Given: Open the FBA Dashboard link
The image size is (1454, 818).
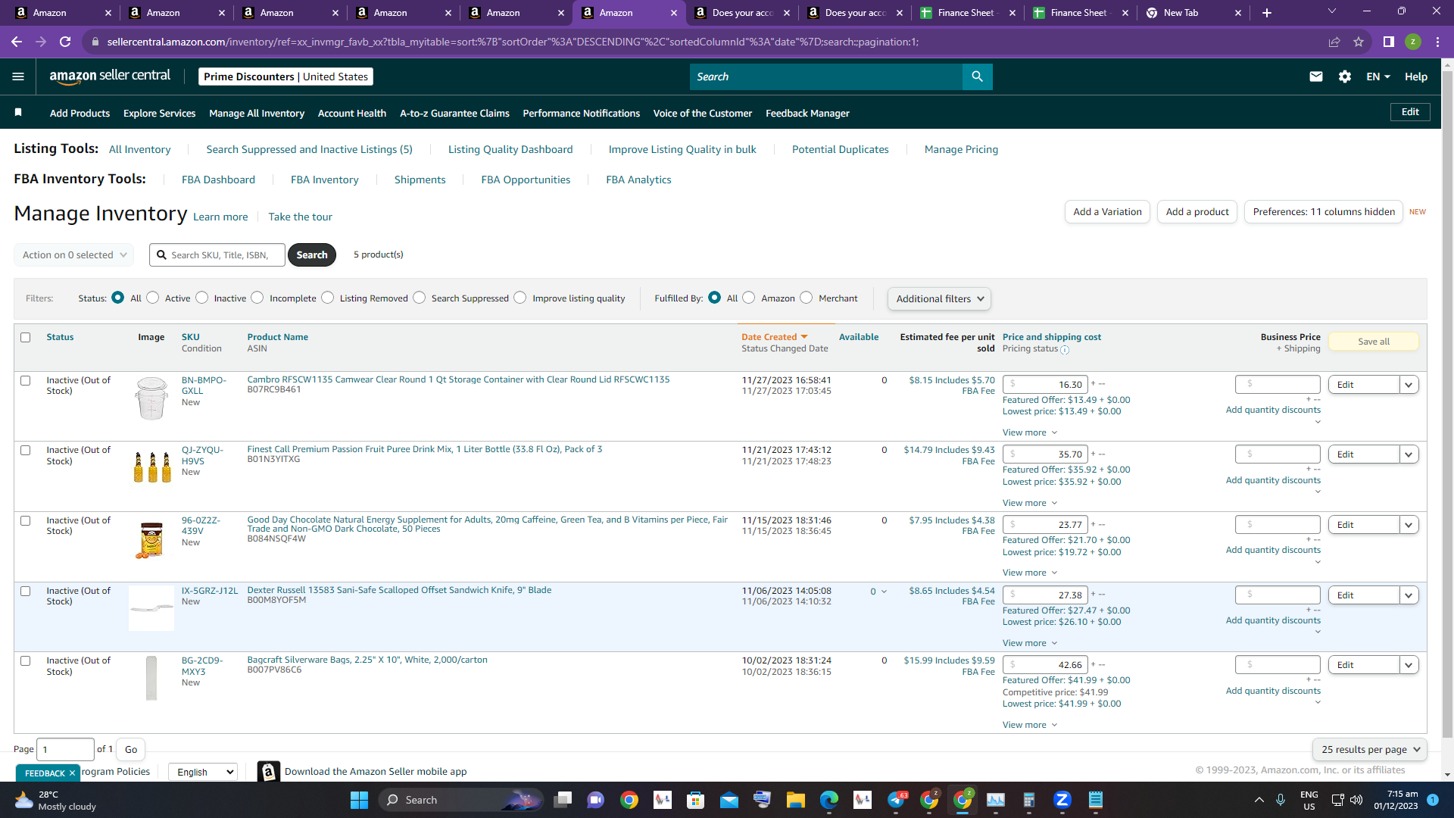Looking at the screenshot, I should [x=218, y=180].
